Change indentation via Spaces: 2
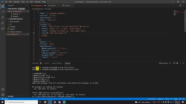Screen dimensions: 186x104 (x=160, y=99)
